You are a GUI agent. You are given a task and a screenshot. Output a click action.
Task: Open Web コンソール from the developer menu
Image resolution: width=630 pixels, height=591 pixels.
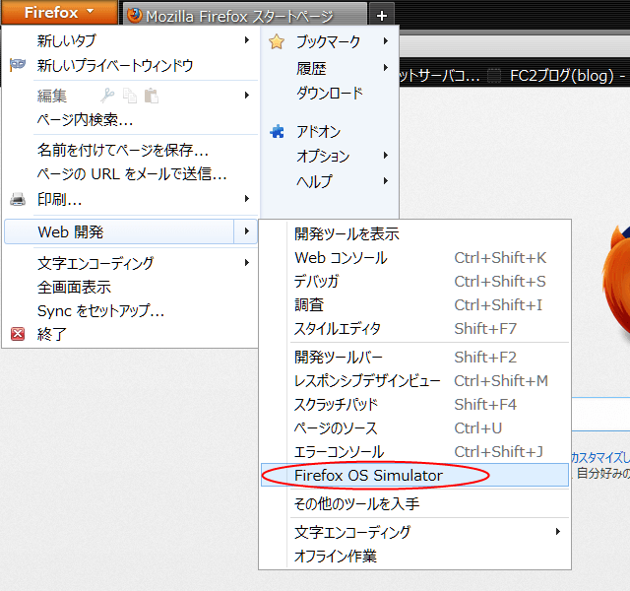[341, 258]
